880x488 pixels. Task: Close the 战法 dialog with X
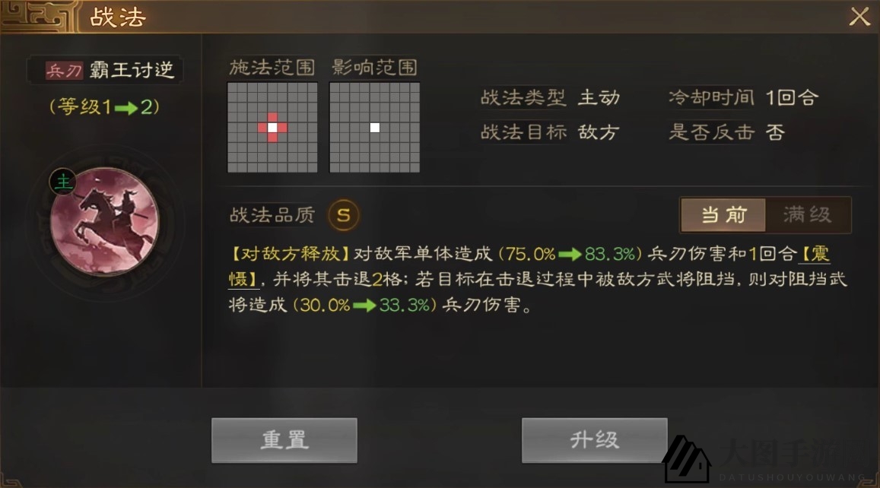(x=859, y=16)
